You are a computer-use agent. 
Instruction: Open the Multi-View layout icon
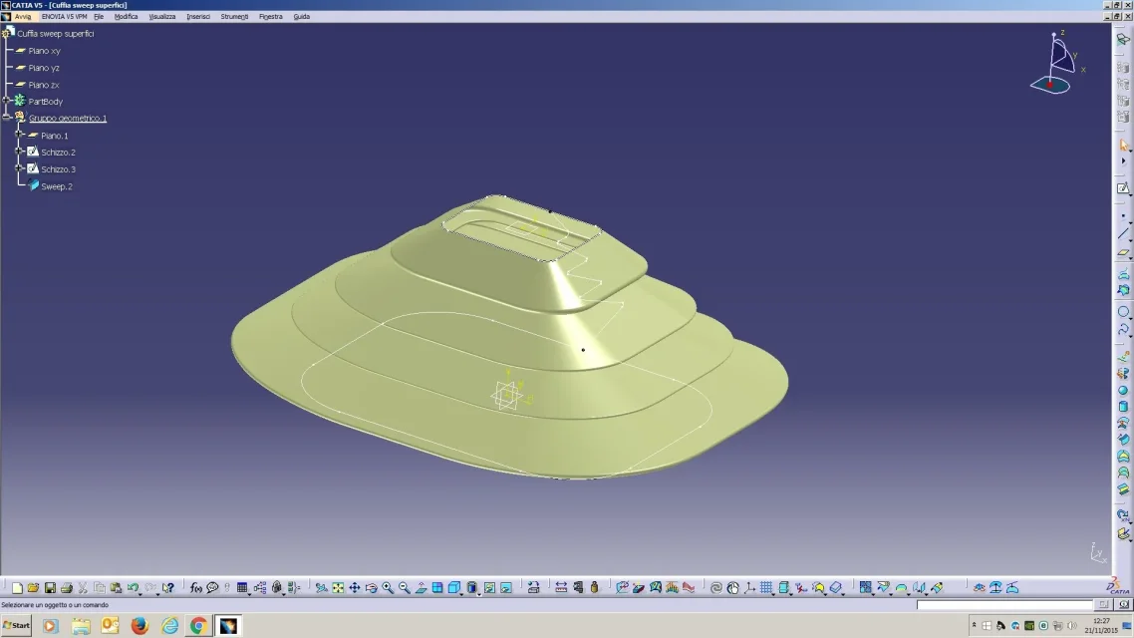point(437,588)
